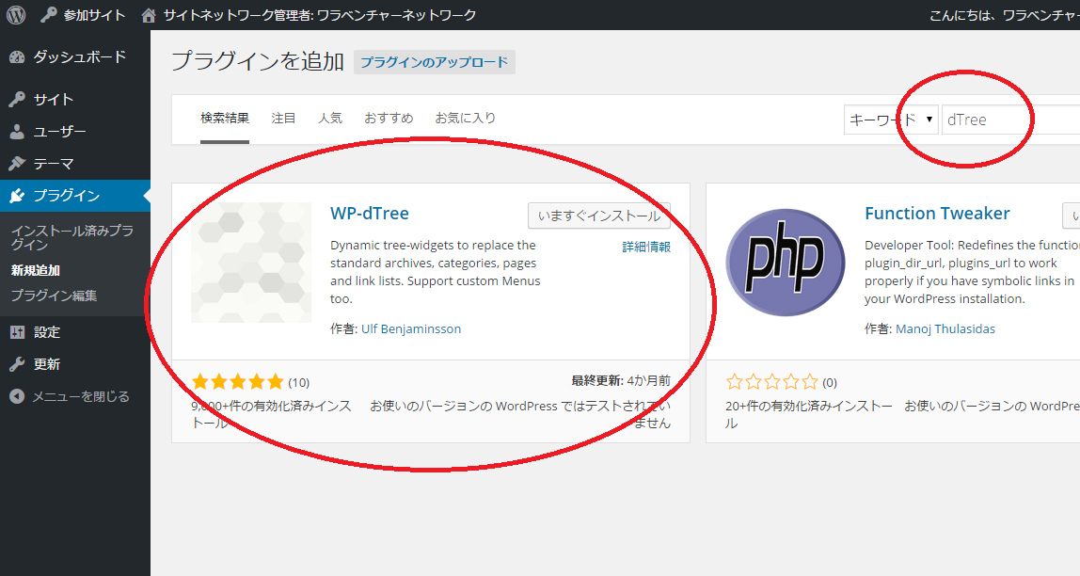Go to ダッシュボード in sidebar
The image size is (1080, 576).
pos(80,57)
